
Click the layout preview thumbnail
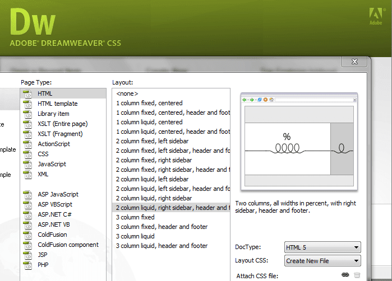299,142
